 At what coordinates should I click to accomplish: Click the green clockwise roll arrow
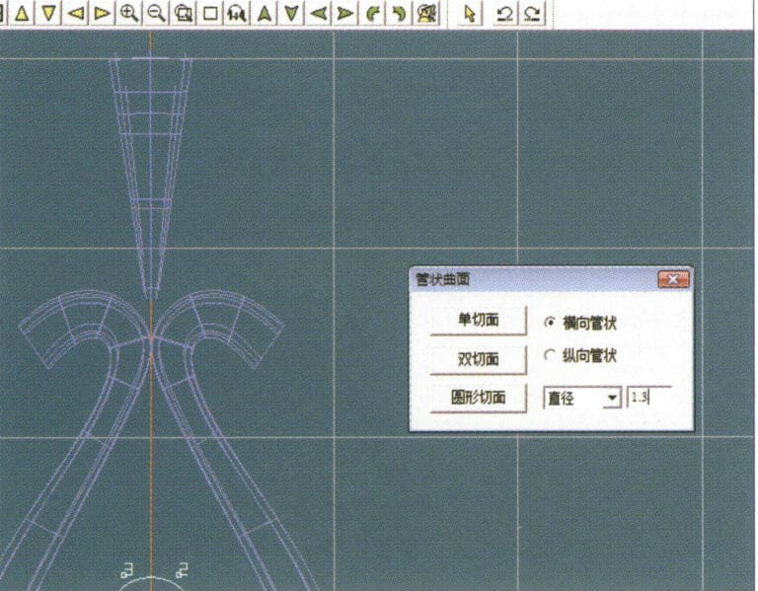(399, 13)
